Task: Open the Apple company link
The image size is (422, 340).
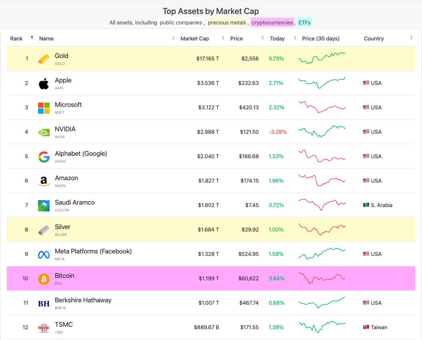Action: point(63,80)
